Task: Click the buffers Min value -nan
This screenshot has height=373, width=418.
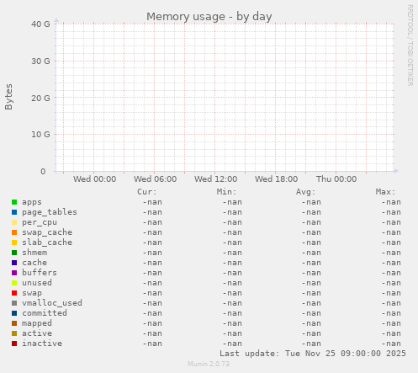Action: pyautogui.click(x=232, y=273)
